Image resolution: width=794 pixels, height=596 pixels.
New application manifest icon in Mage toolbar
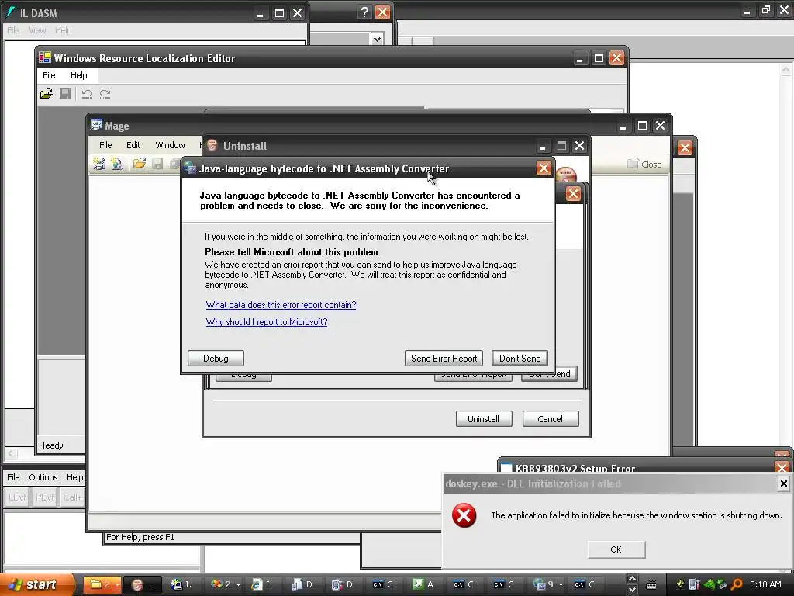99,164
